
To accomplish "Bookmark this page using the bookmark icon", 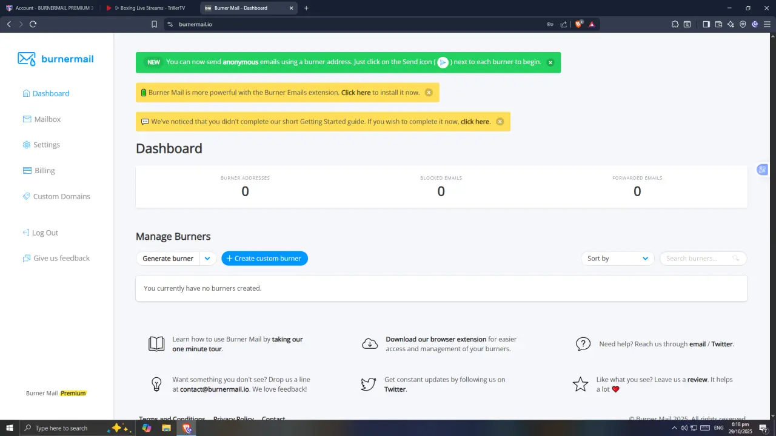I will tap(155, 24).
